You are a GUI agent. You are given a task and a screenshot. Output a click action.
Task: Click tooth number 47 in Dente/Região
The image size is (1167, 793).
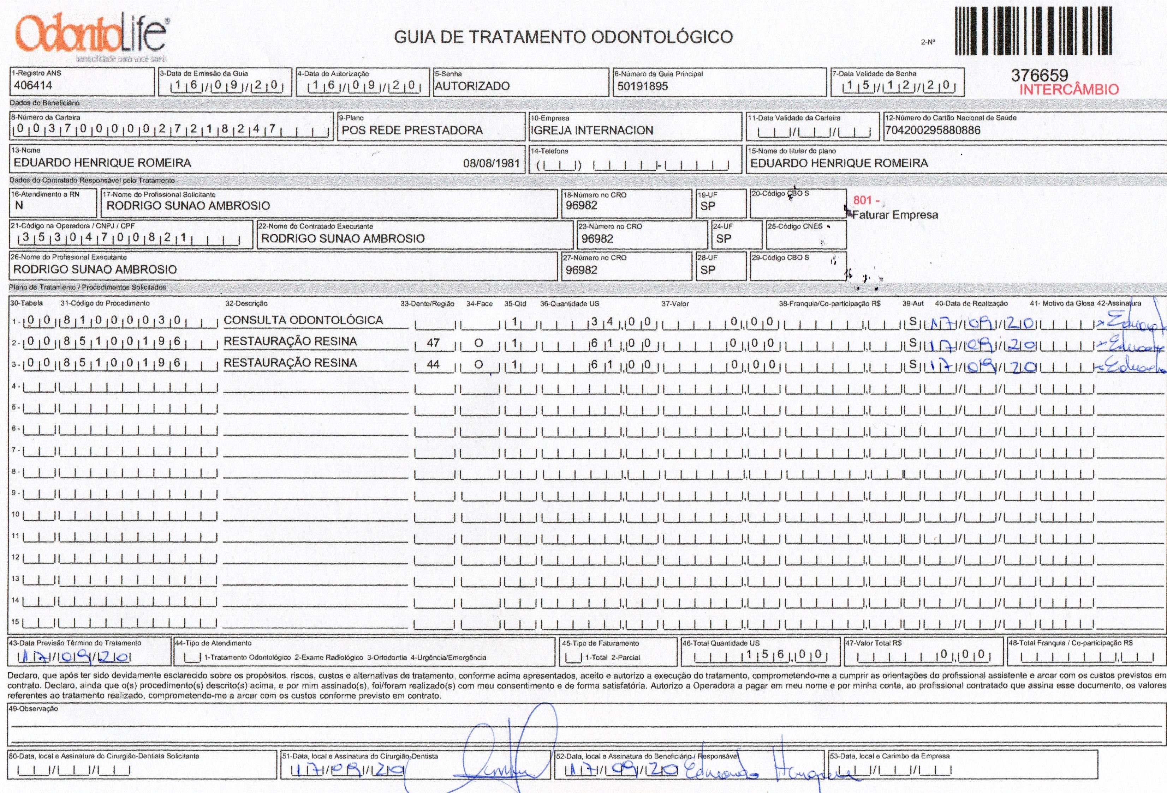click(433, 343)
